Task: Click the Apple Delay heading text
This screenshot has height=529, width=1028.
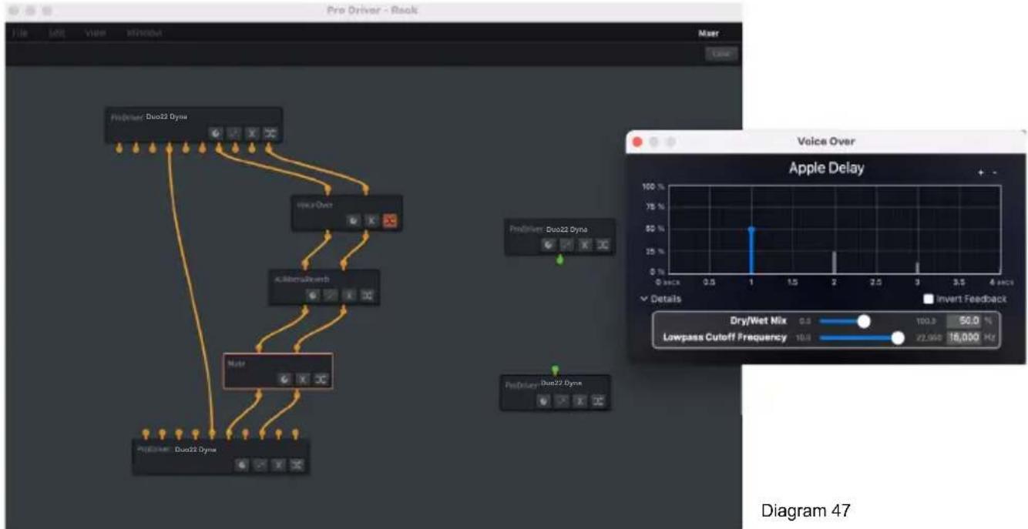Action: [826, 169]
